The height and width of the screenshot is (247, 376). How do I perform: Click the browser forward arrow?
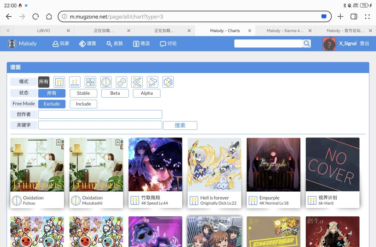pyautogui.click(x=22, y=17)
